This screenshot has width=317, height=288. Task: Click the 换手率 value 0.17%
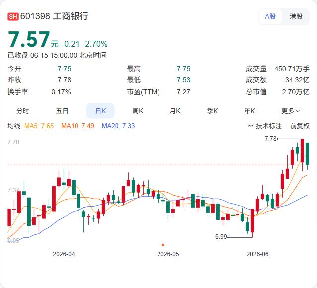click(61, 92)
